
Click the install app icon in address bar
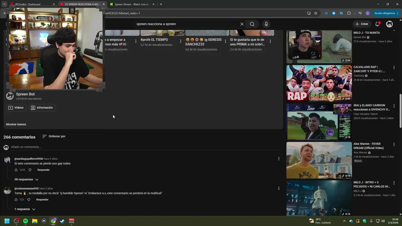click(x=309, y=13)
